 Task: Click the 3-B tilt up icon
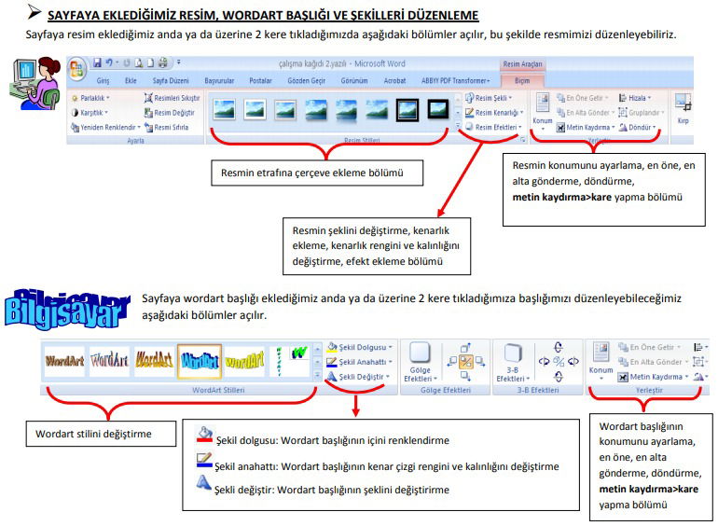pos(559,347)
